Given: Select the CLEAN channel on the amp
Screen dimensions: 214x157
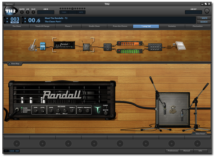Looking at the screenshot, I should tap(24, 108).
